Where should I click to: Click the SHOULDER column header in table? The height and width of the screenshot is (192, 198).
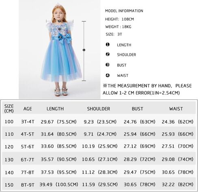pos(99,109)
